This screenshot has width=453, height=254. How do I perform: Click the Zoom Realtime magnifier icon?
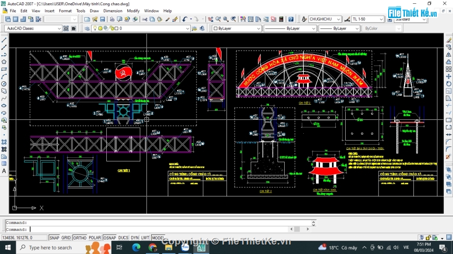pyautogui.click(x=218, y=20)
